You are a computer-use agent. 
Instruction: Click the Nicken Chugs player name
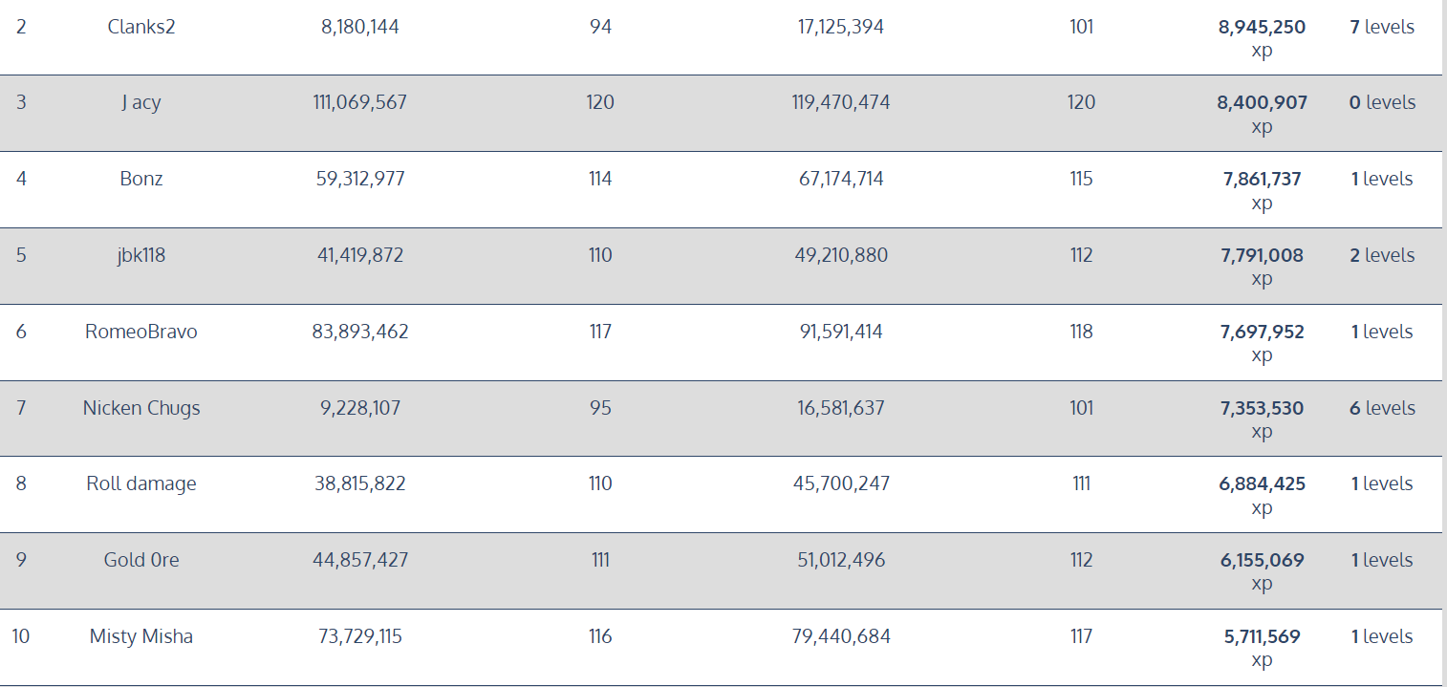tap(141, 408)
